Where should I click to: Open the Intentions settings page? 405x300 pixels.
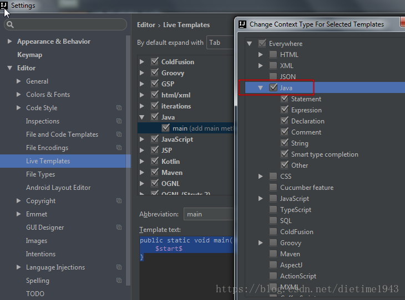(41, 254)
